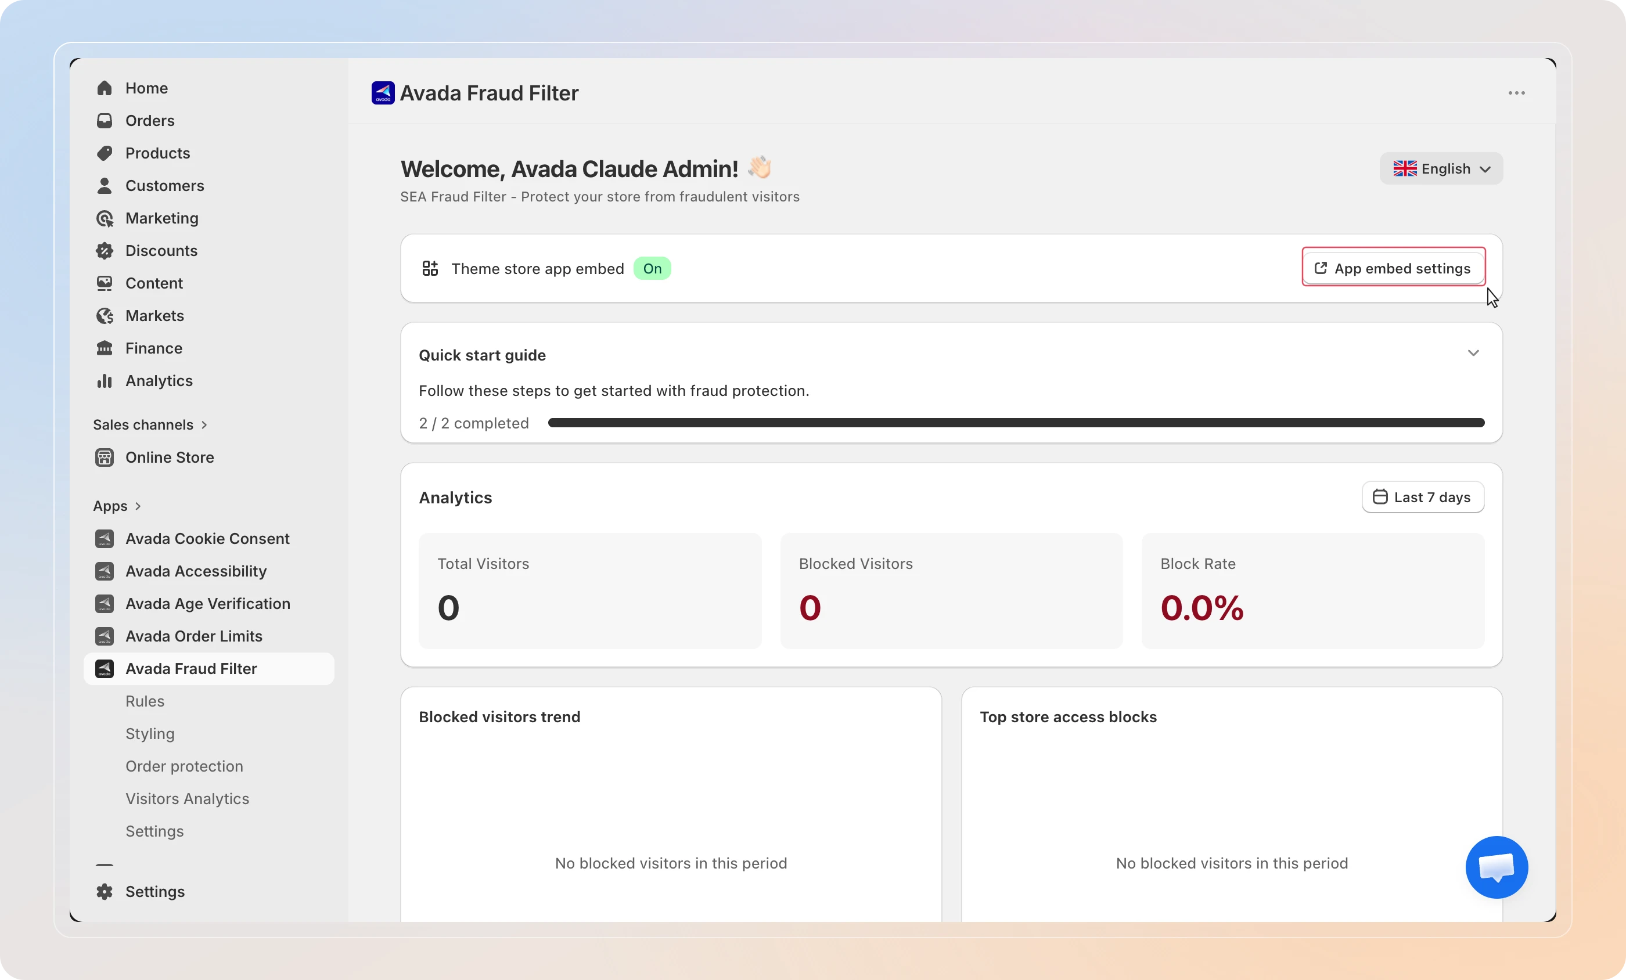Open Avada Order Limits app

208,636
